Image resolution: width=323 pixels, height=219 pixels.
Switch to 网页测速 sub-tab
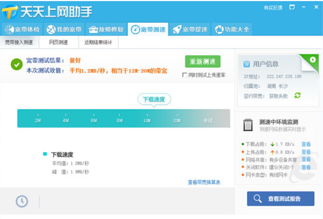click(59, 42)
